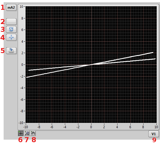Click the Y-axis tick label 8
Screen dimensions: 160x143
click(x=22, y=18)
